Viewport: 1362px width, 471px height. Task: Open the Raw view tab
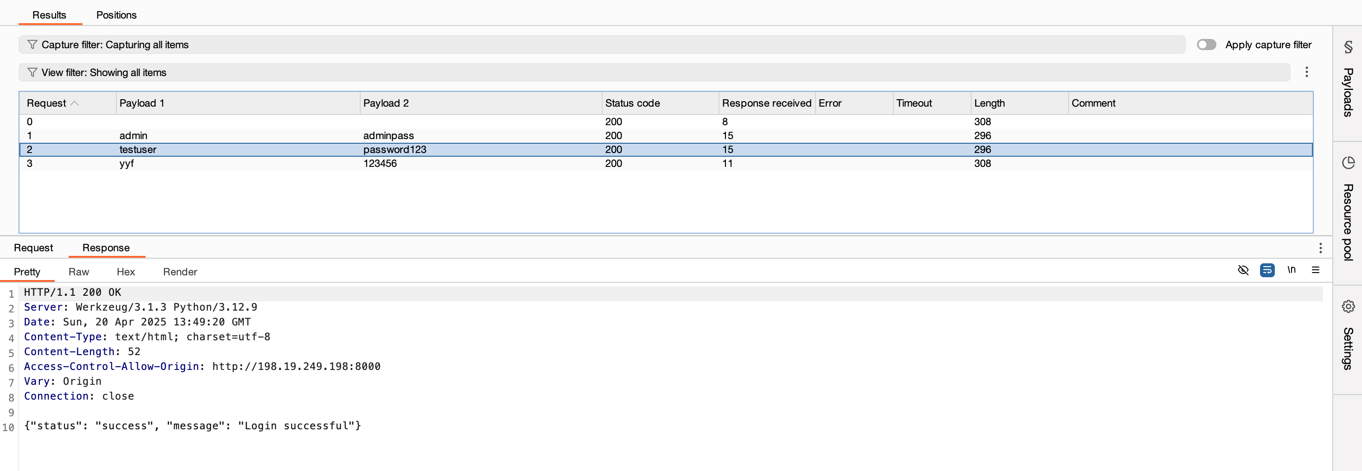(x=79, y=272)
